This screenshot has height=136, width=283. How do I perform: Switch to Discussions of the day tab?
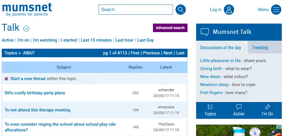pyautogui.click(x=221, y=48)
